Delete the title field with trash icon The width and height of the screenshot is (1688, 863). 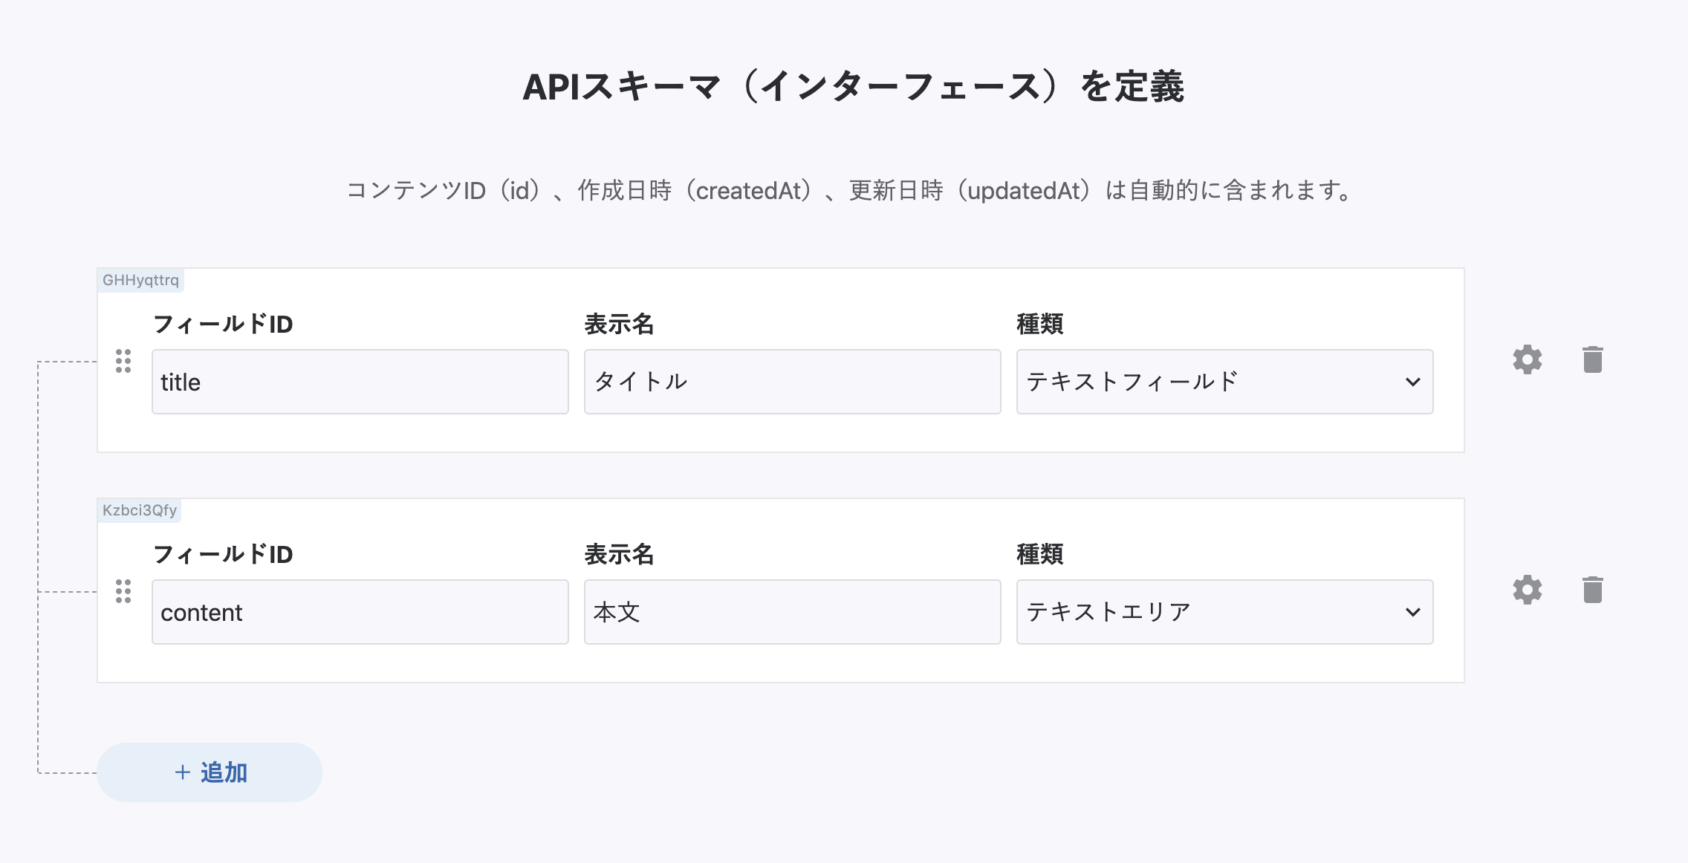[1592, 359]
